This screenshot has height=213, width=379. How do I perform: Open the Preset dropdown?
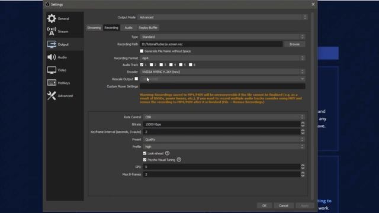(x=224, y=140)
